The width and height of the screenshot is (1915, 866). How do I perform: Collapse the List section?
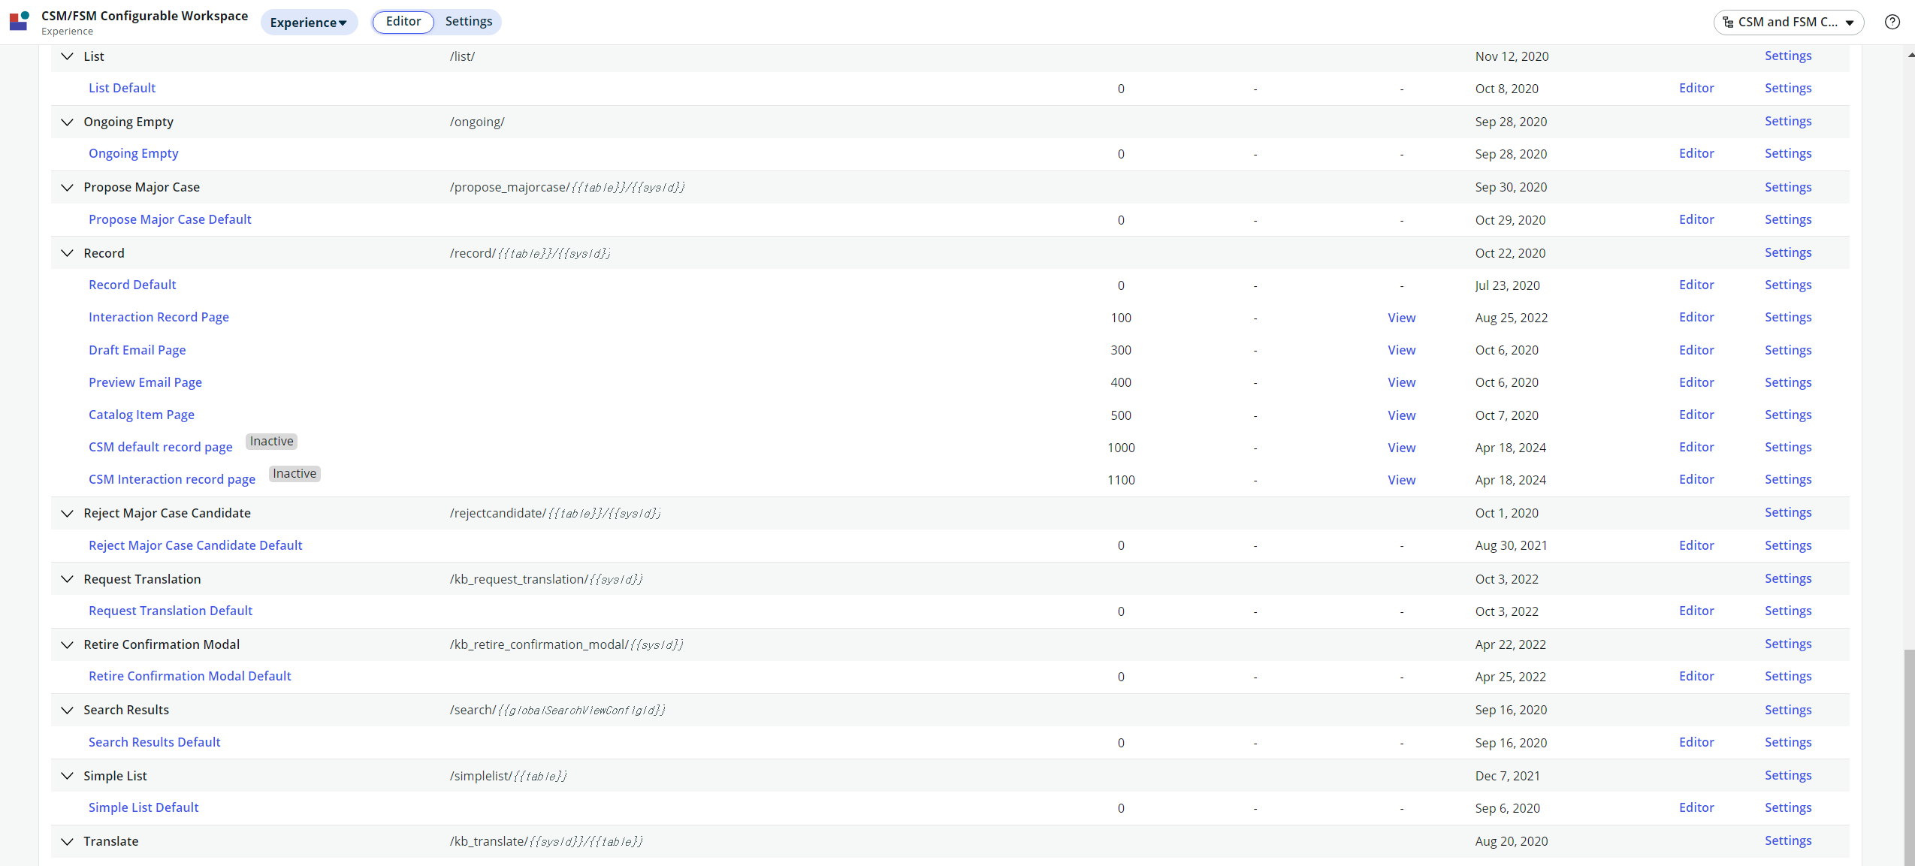point(67,56)
